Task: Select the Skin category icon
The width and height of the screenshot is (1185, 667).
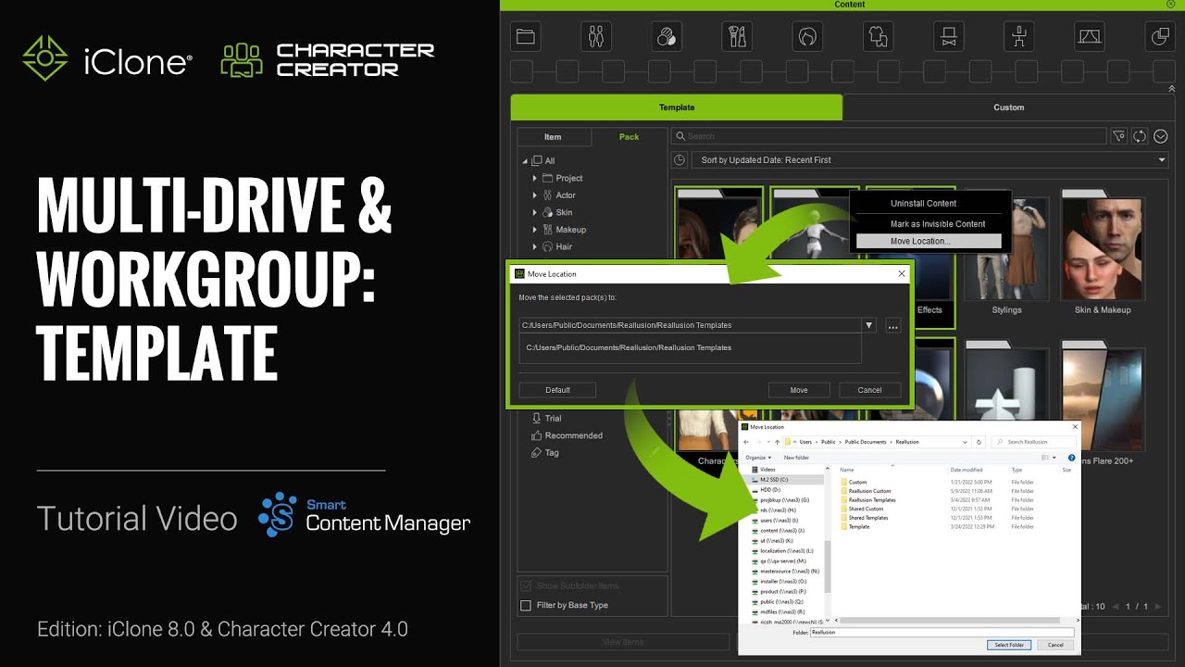Action: [667, 36]
